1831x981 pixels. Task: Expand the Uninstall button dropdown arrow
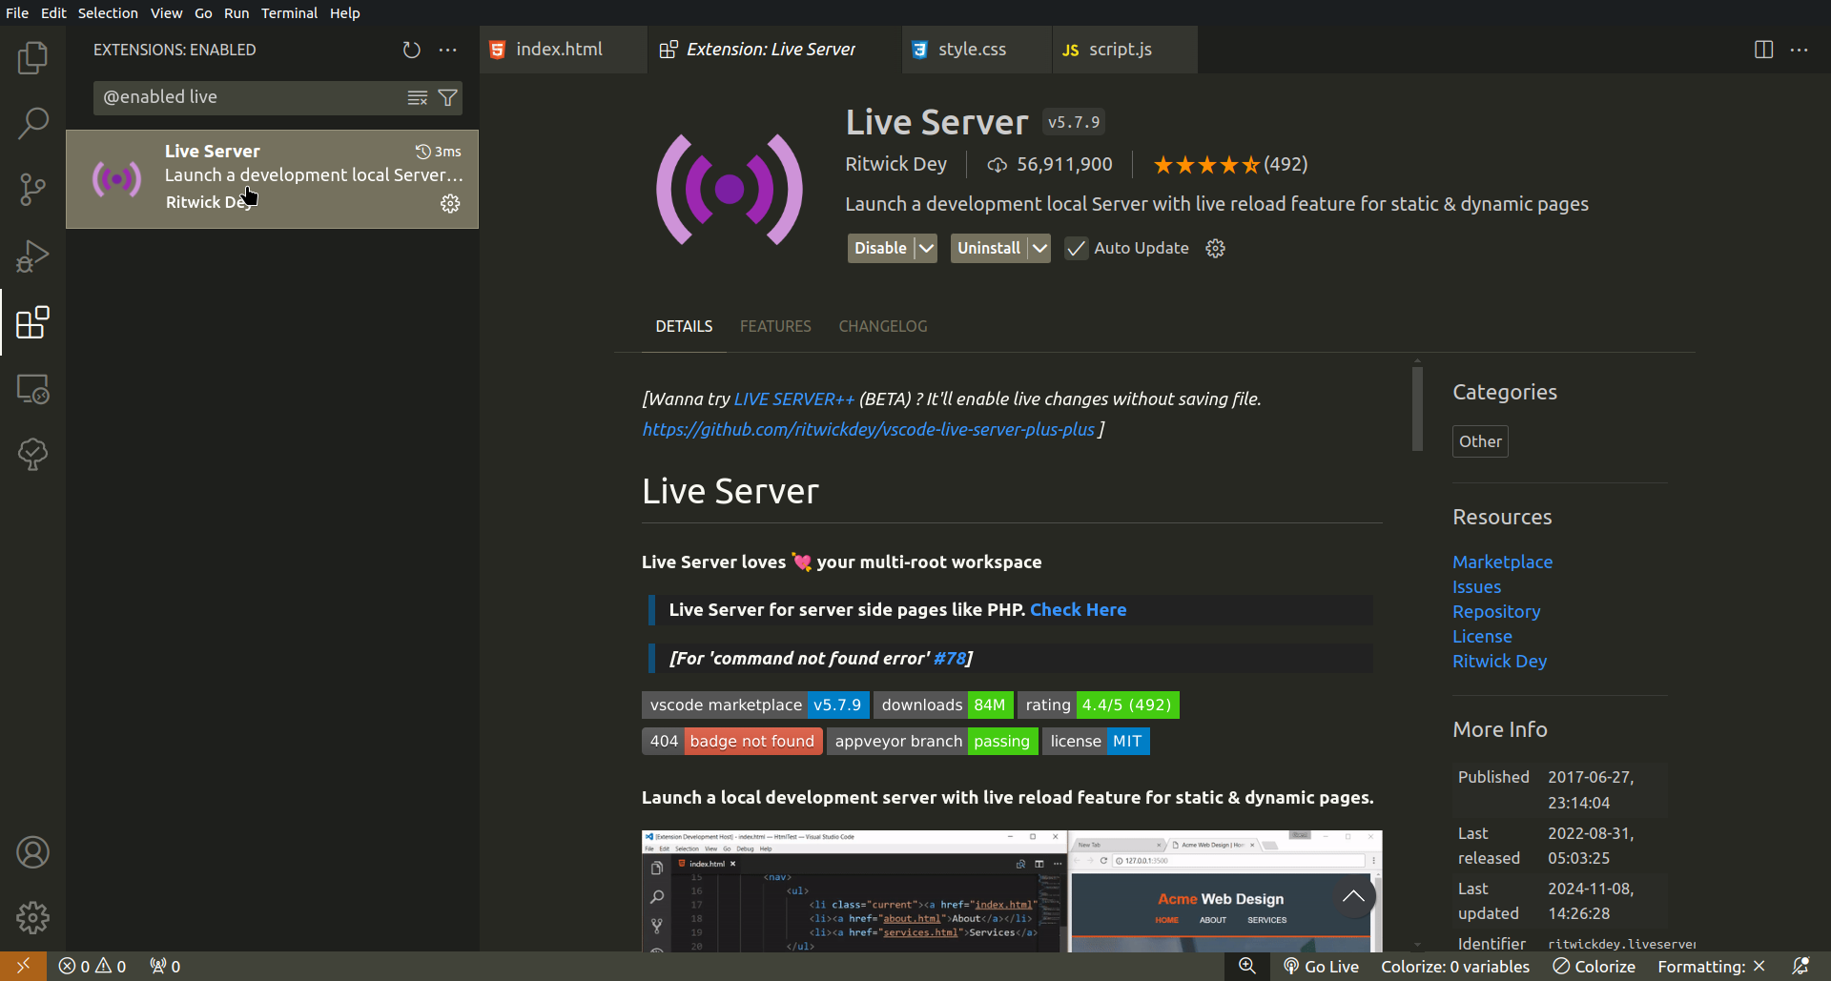(x=1039, y=249)
